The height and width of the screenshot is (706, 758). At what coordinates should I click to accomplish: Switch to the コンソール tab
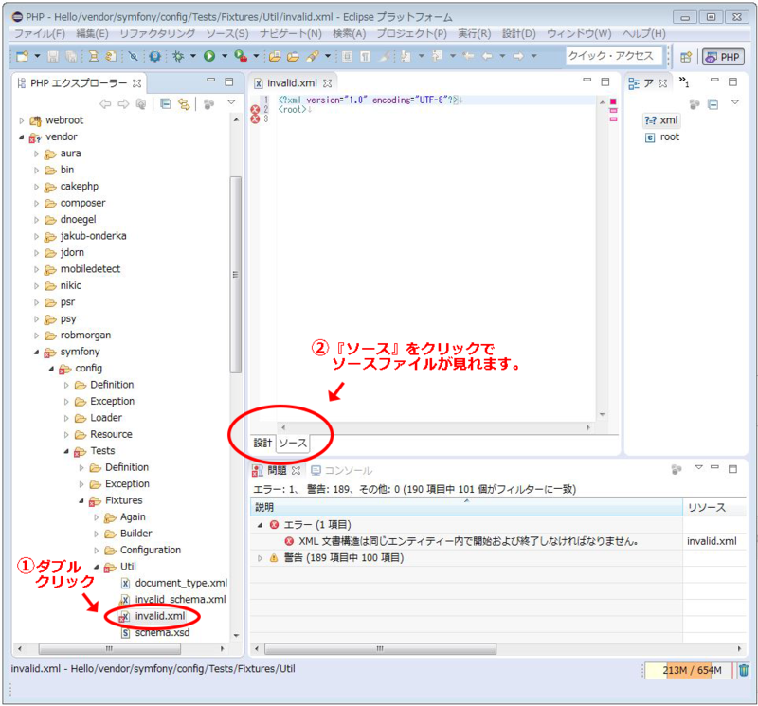[341, 470]
